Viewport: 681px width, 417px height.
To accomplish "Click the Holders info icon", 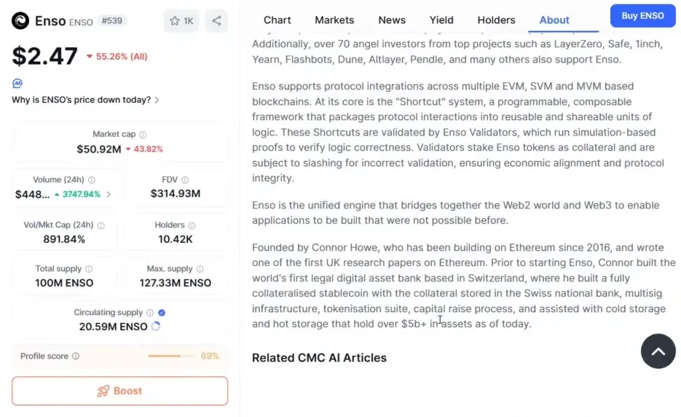I will (192, 226).
